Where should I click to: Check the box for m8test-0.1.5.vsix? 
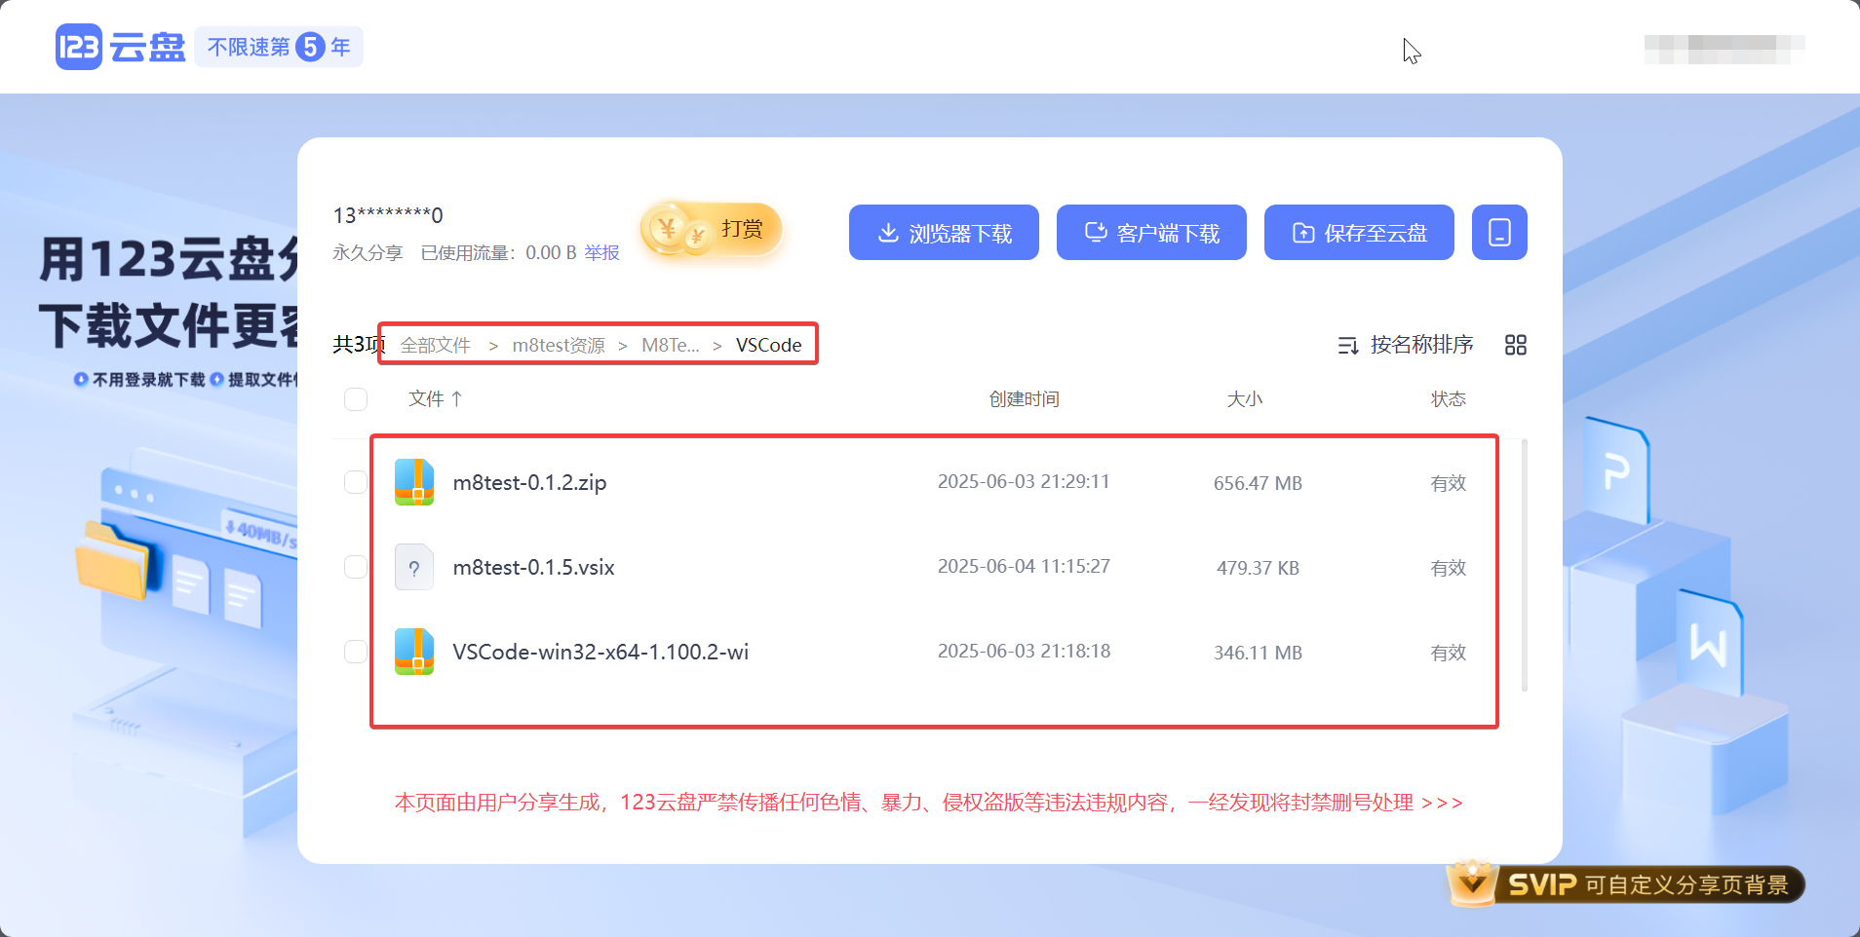(x=356, y=567)
